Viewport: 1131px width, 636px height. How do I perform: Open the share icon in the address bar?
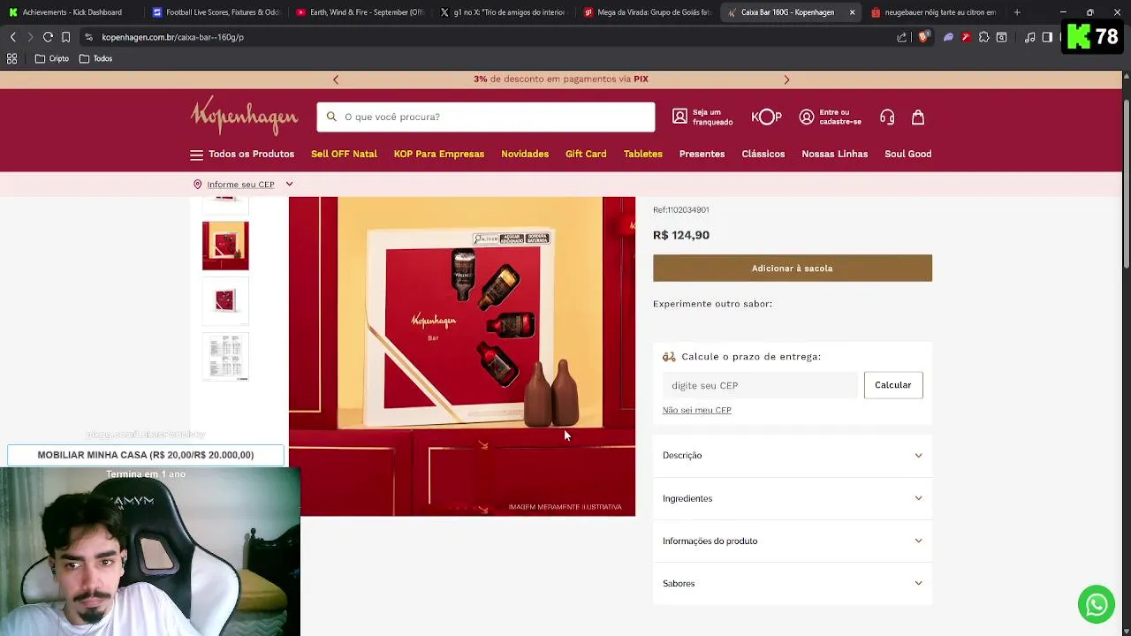(901, 37)
